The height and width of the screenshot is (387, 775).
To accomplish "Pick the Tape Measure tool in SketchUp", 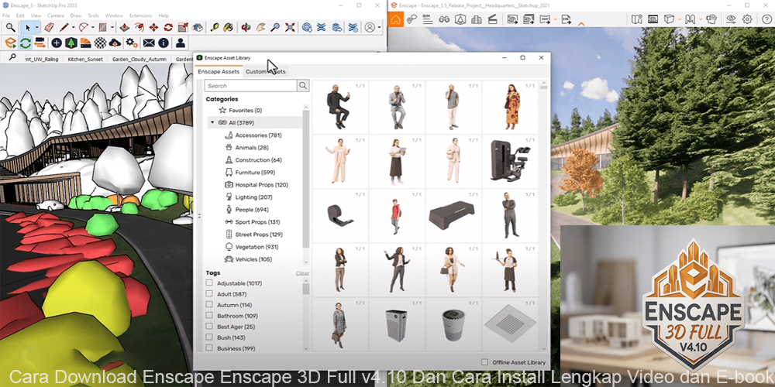I will pos(215,28).
